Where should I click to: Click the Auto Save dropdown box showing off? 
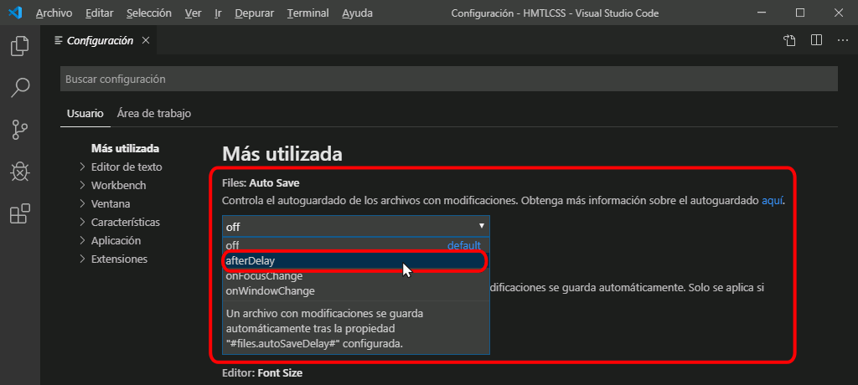pos(355,227)
